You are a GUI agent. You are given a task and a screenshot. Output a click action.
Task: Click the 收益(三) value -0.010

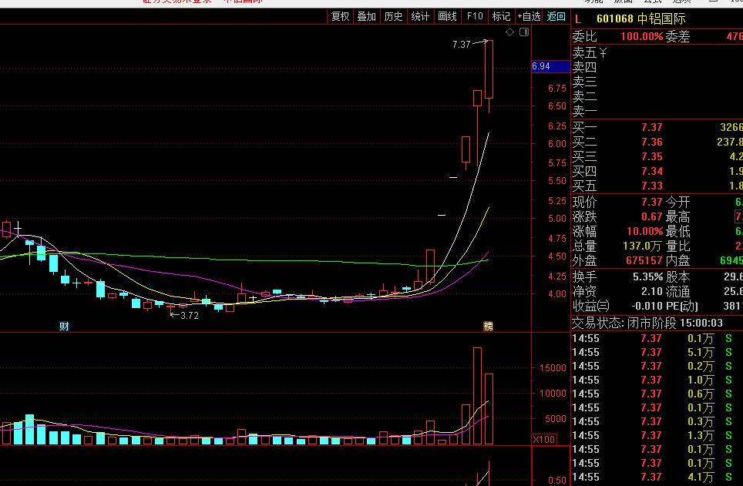click(647, 307)
